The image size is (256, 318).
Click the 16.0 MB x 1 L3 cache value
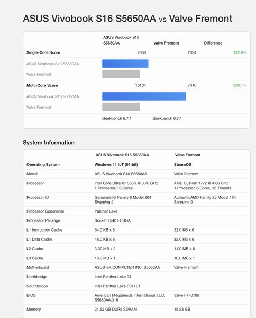coord(184,258)
